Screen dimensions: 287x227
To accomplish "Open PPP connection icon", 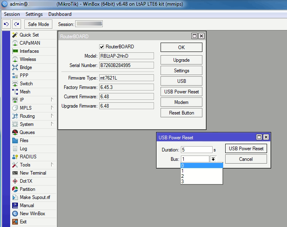I will (x=15, y=76).
